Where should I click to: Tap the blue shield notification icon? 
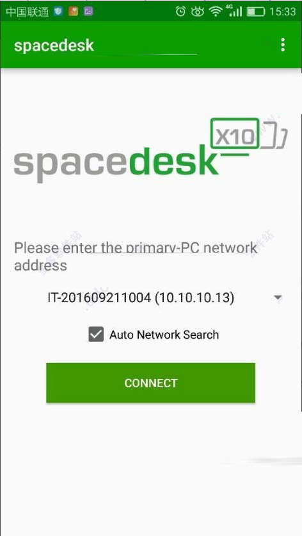click(x=58, y=12)
